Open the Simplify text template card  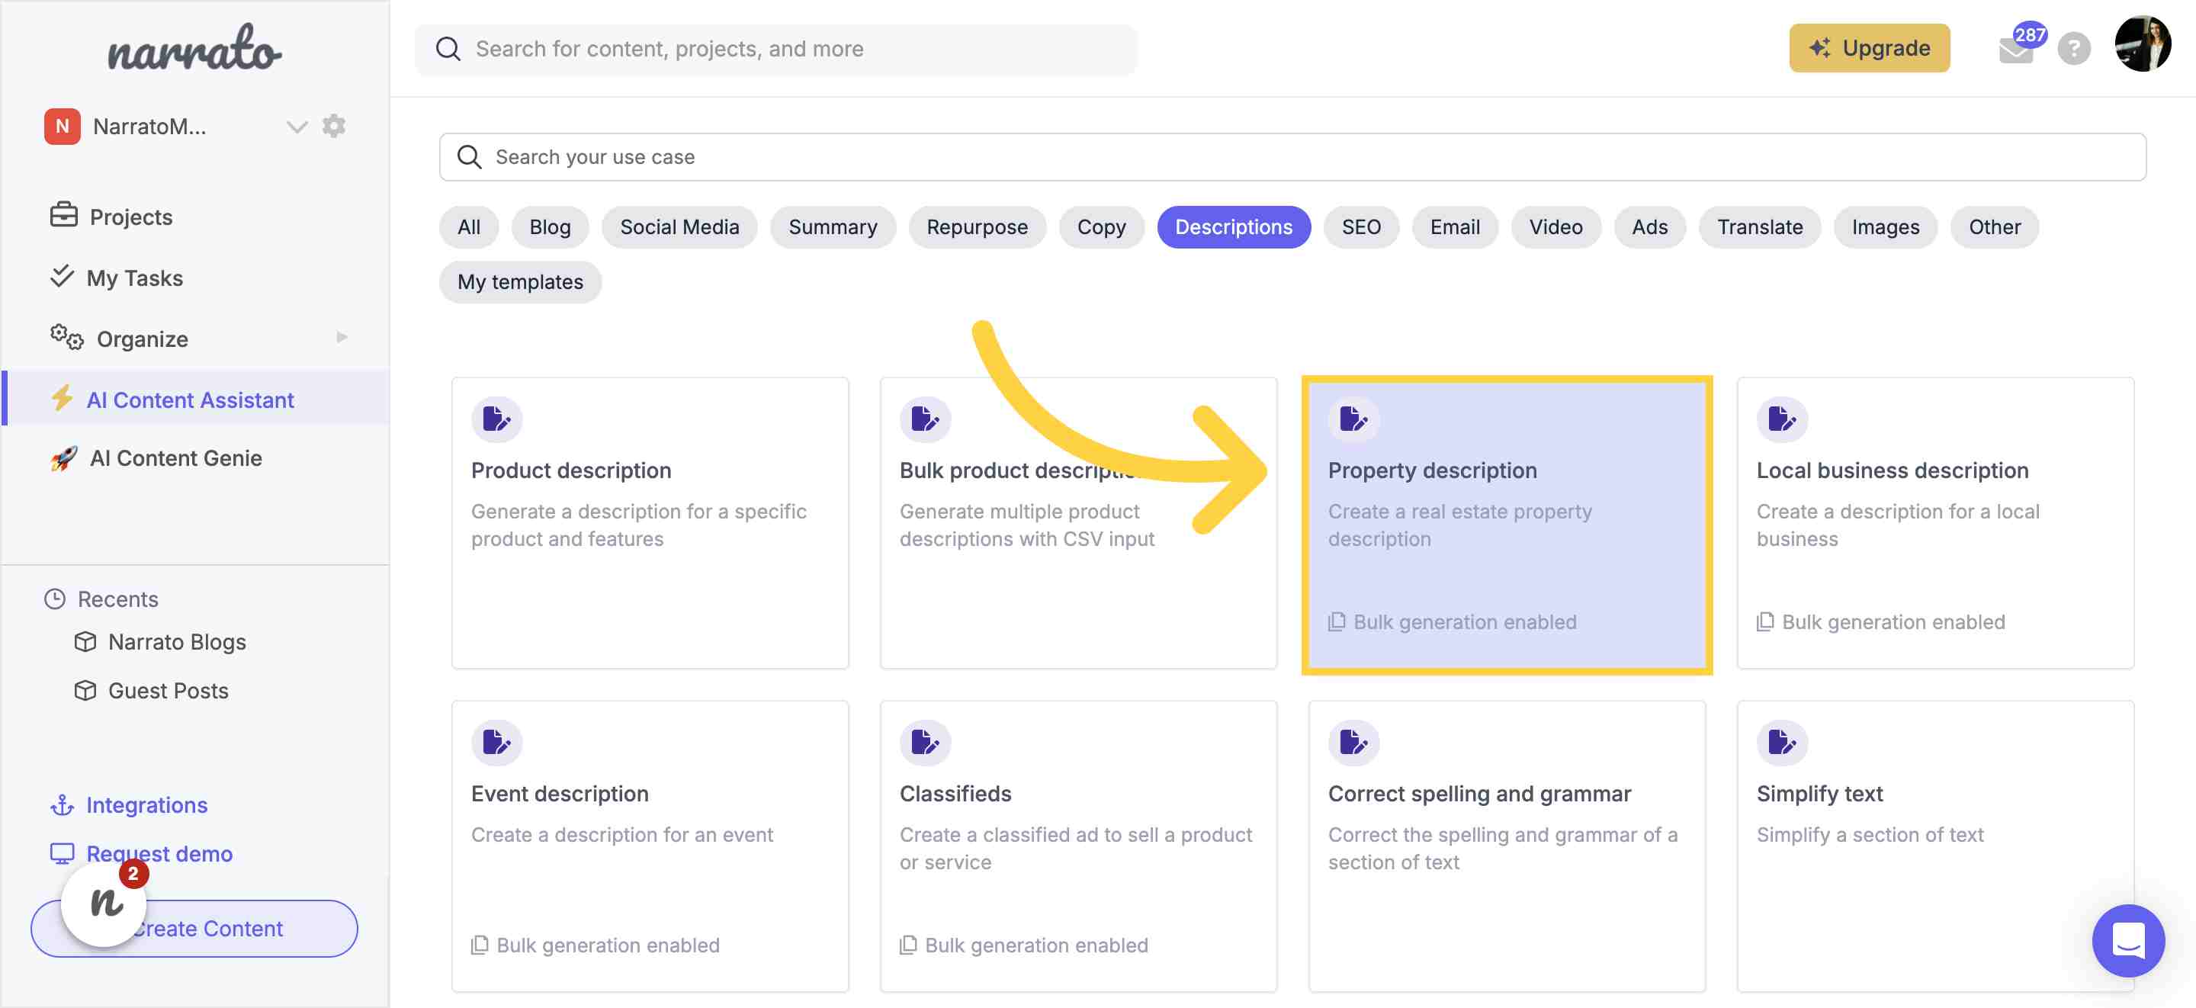pyautogui.click(x=1935, y=846)
